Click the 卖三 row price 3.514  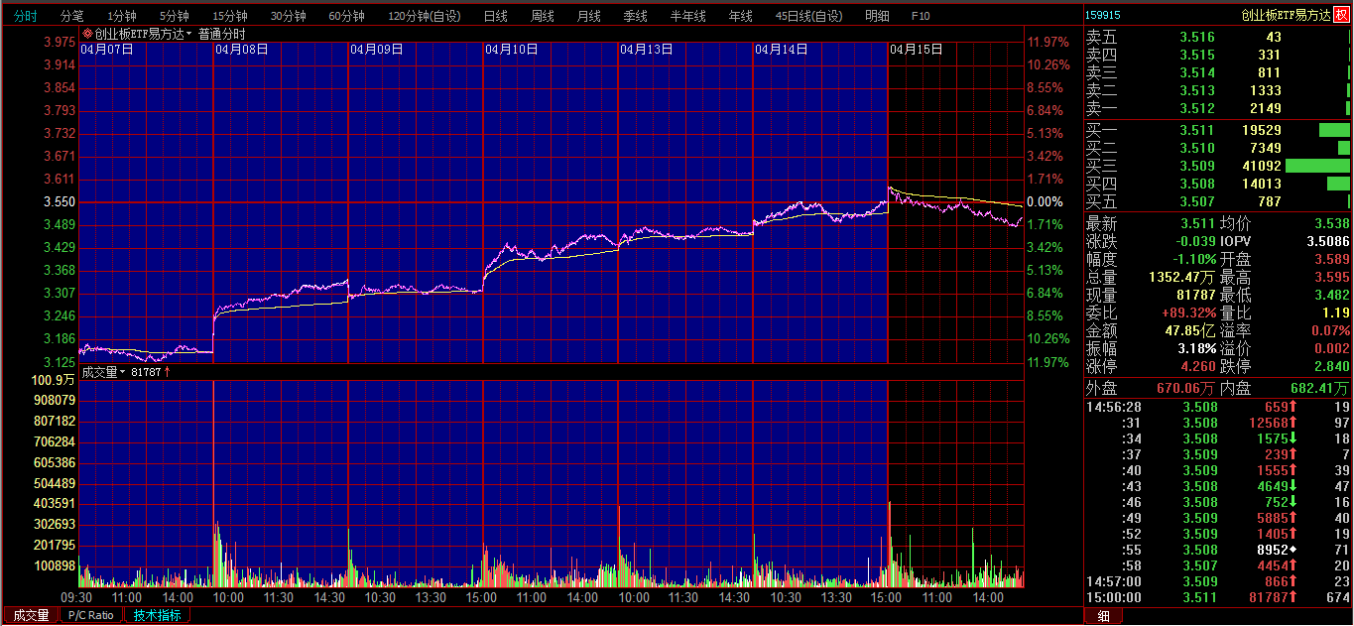coord(1196,73)
